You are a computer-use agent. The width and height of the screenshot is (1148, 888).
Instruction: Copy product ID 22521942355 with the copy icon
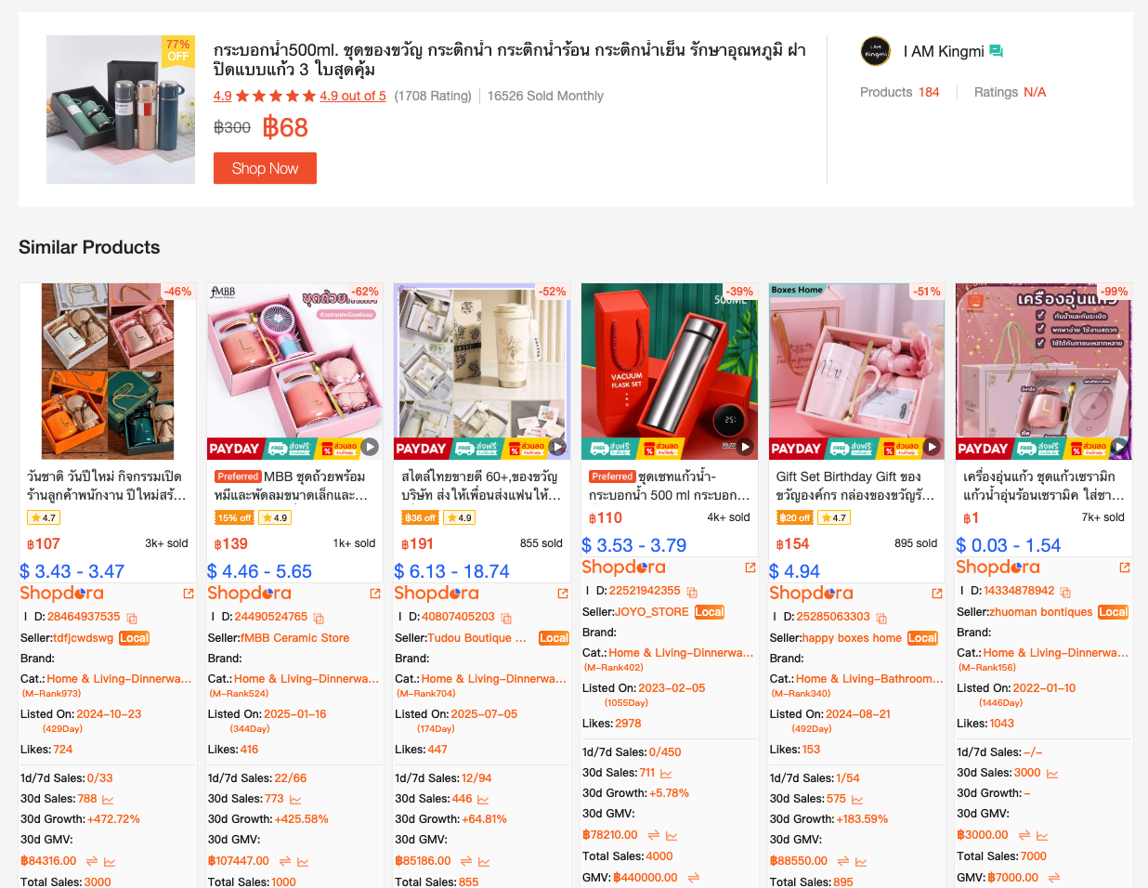[x=692, y=592]
